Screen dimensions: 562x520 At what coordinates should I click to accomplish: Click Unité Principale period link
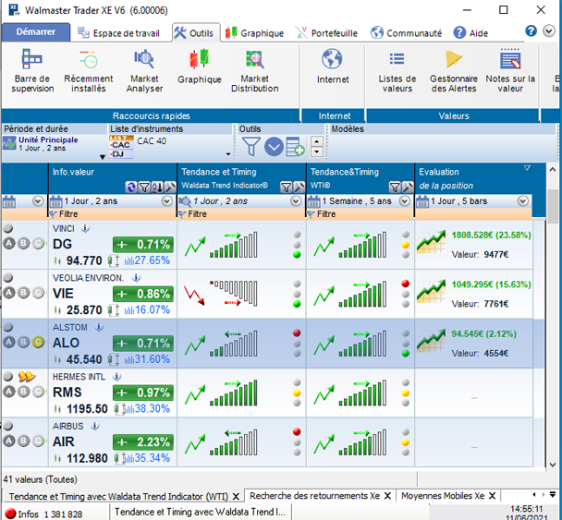[x=48, y=139]
